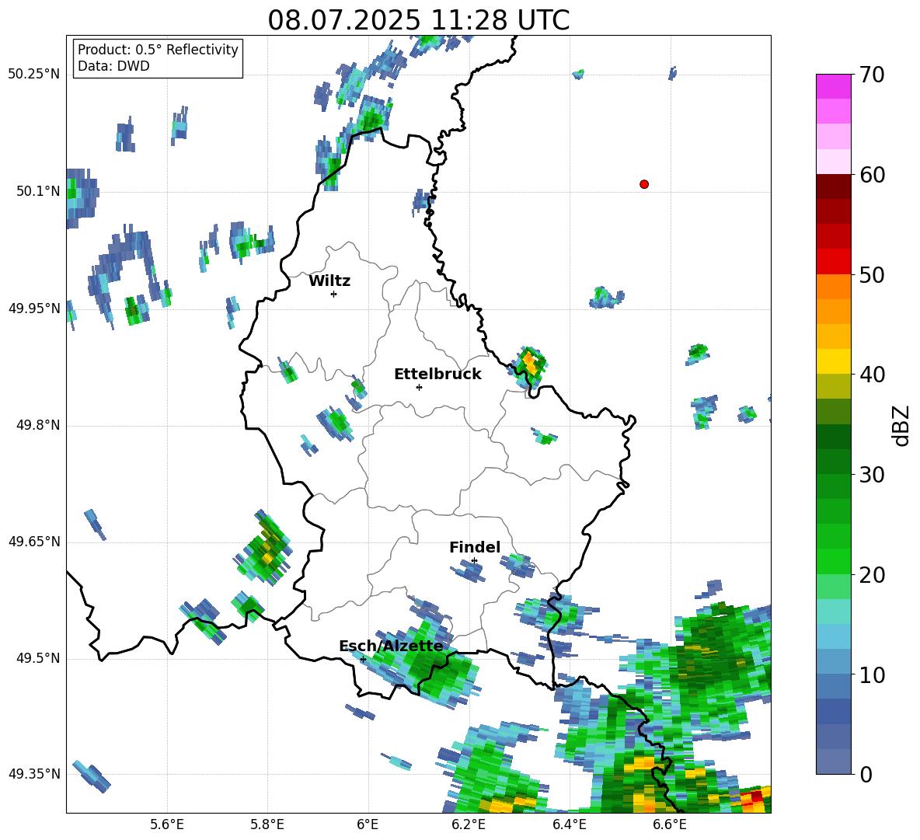Viewport: 920px width, 840px height.
Task: Pick the dark red band below 60 dBZ
Action: [833, 186]
